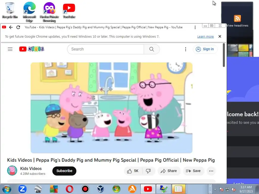Focus the YouTube Search field

click(x=105, y=49)
